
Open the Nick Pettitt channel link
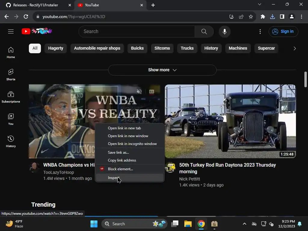tap(189, 179)
